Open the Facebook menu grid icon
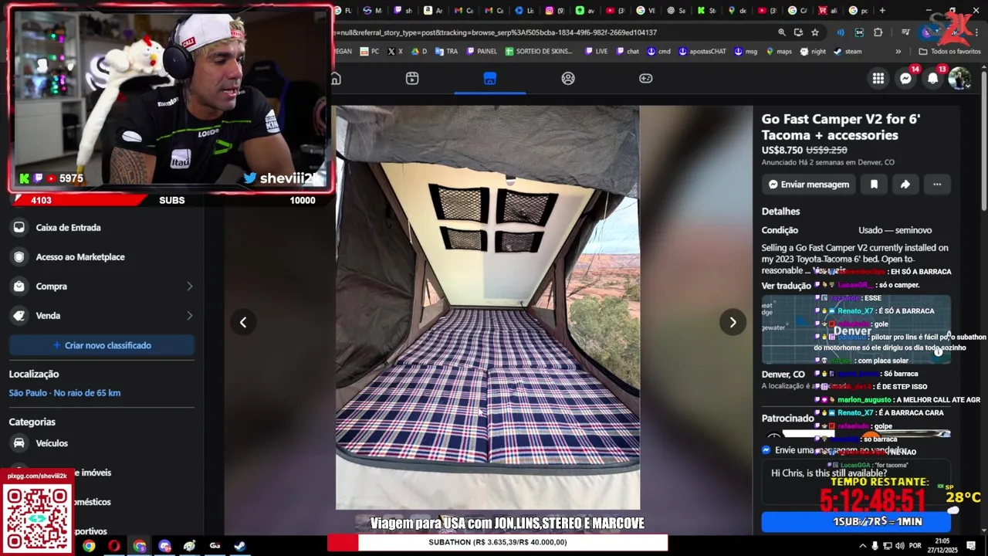 (878, 78)
